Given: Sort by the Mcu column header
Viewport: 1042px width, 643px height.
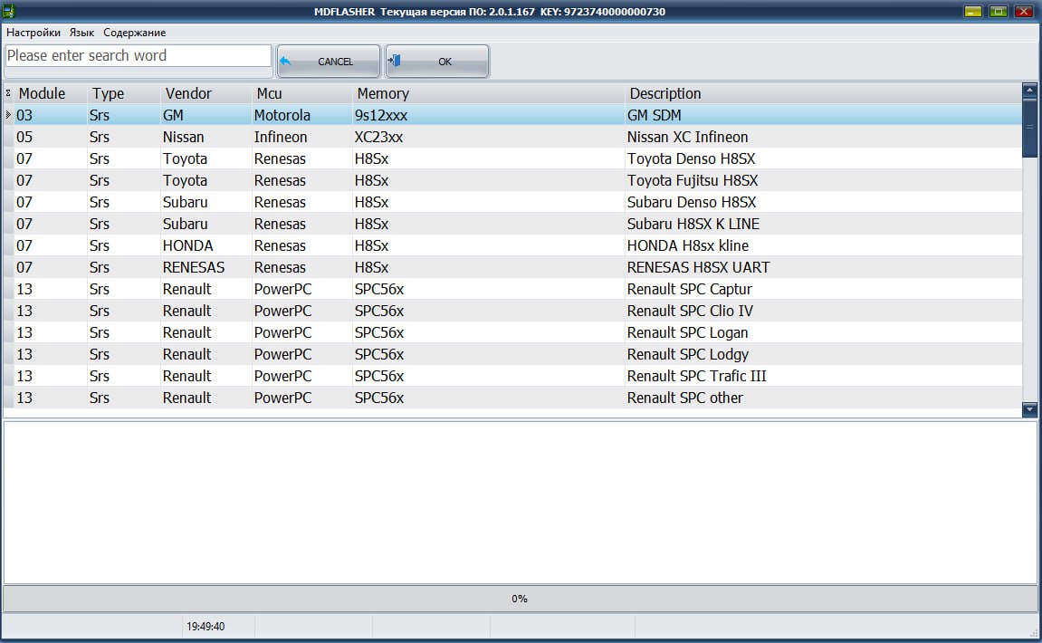Looking at the screenshot, I should coord(301,93).
